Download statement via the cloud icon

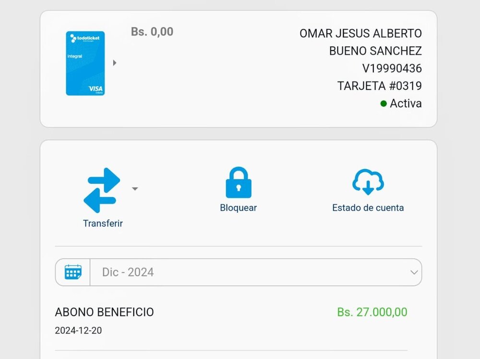point(368,182)
